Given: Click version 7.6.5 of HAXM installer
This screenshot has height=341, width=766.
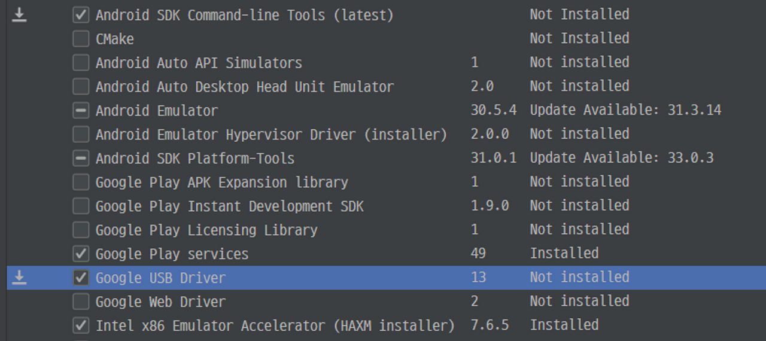Looking at the screenshot, I should pos(490,325).
